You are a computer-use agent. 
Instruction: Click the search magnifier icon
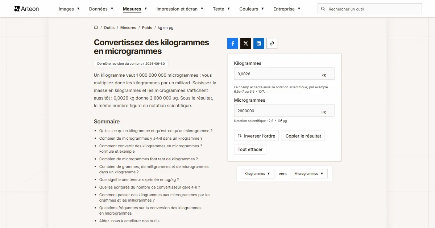click(x=323, y=9)
